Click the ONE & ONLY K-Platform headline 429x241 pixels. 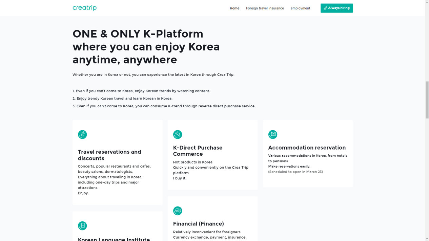coord(146,47)
